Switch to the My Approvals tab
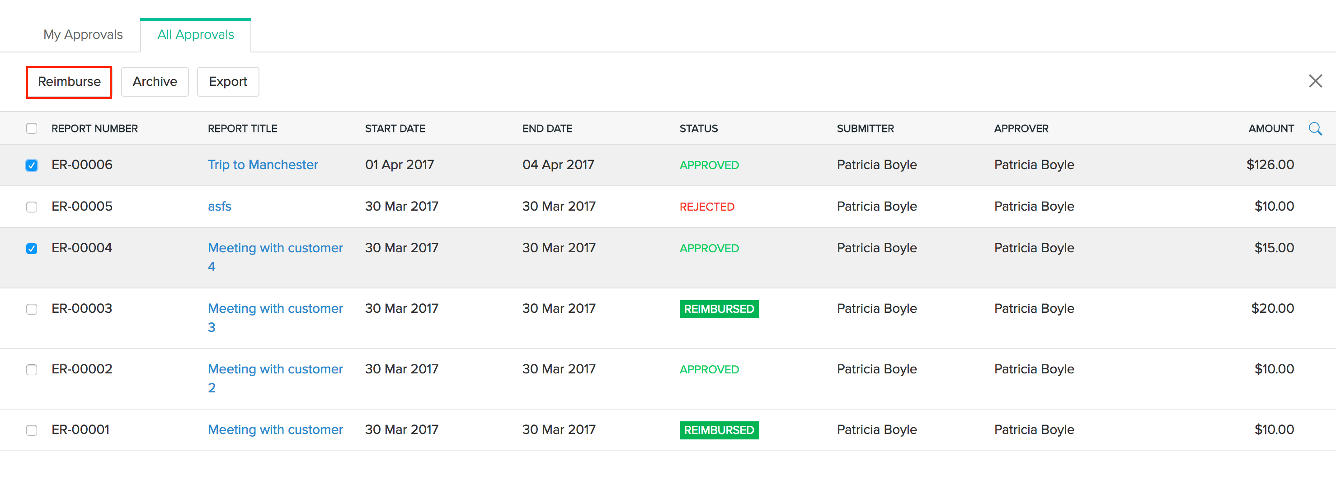This screenshot has height=481, width=1336. tap(83, 34)
